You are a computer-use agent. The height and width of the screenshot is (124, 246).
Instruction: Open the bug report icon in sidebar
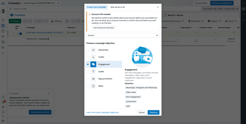pyautogui.click(x=3, y=121)
